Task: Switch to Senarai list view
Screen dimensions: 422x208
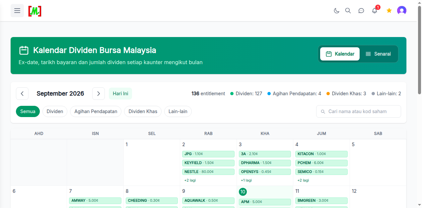Action: coord(378,54)
